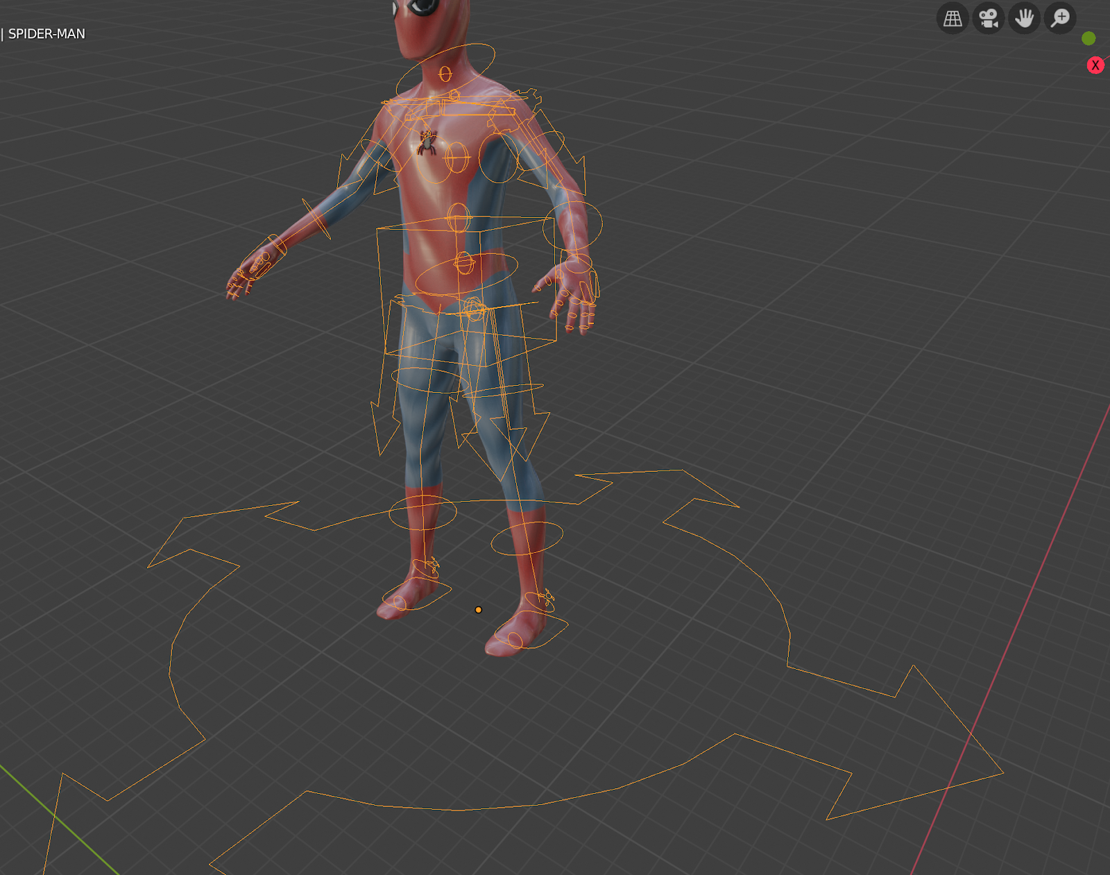Toggle the camera view icon
1110x875 pixels.
[989, 18]
